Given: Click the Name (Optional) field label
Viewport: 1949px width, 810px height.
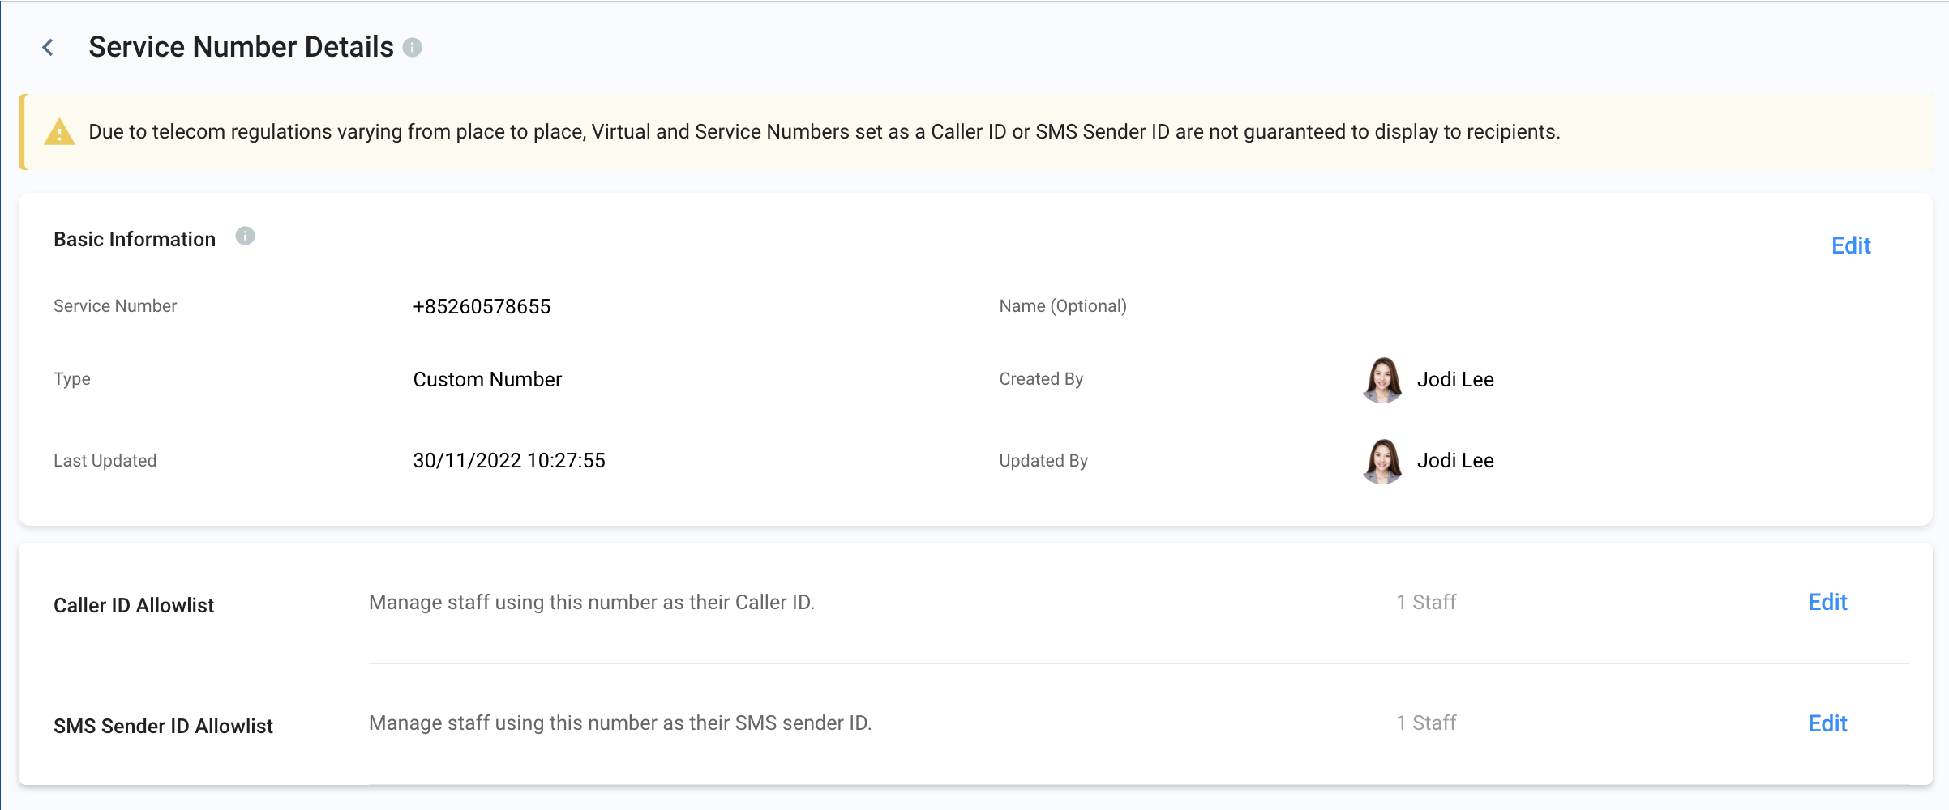Looking at the screenshot, I should tap(1063, 306).
